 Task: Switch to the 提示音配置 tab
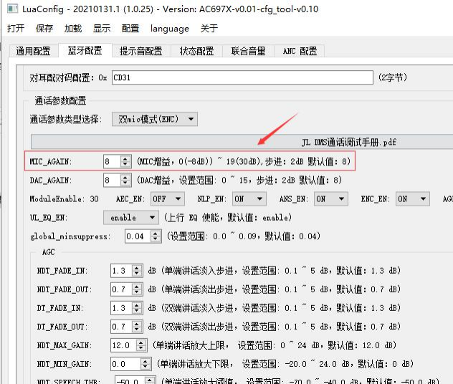click(x=141, y=51)
